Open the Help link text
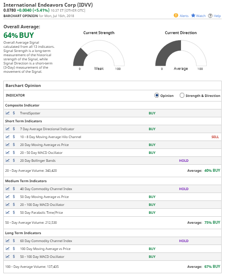Image resolution: width=225 pixels, height=277 pixels. 217,16
